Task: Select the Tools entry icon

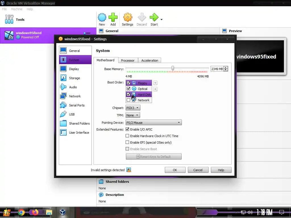Action: tap(9, 19)
